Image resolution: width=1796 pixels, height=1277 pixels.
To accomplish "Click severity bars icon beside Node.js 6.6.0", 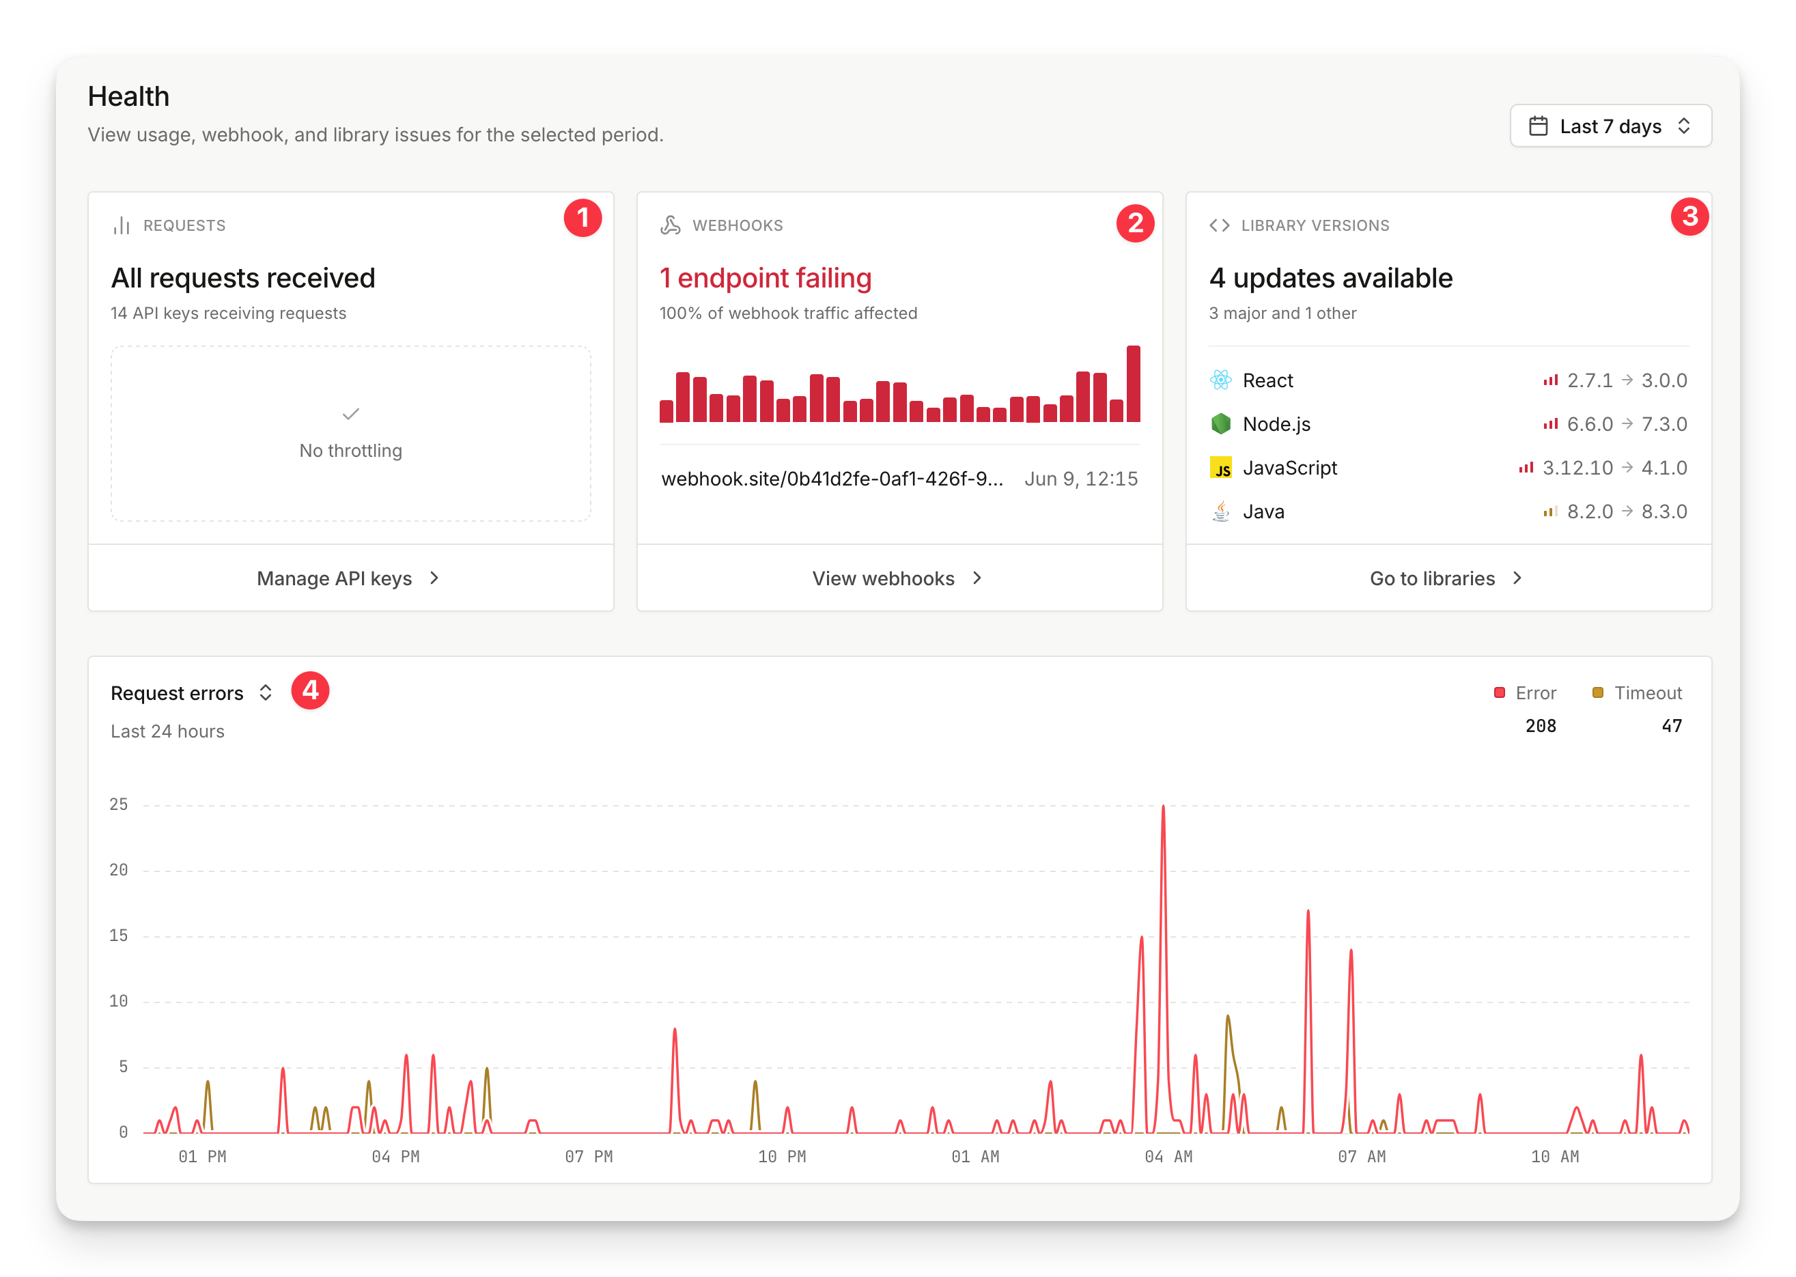I will point(1550,425).
